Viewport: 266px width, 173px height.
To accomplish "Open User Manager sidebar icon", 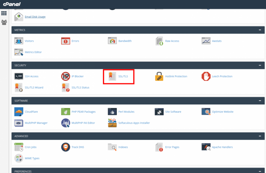I will pos(4,22).
